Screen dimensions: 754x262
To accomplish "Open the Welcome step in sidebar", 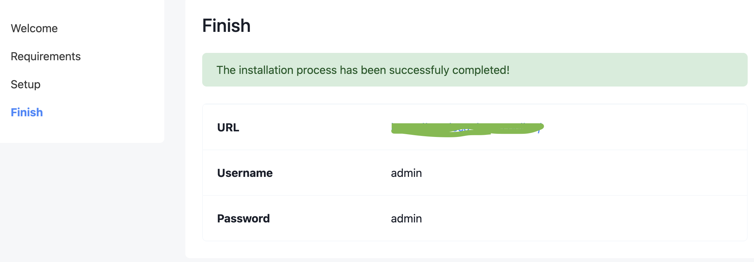I will pyautogui.click(x=34, y=28).
